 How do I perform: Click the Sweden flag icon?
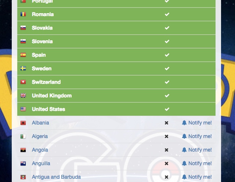pos(23,68)
